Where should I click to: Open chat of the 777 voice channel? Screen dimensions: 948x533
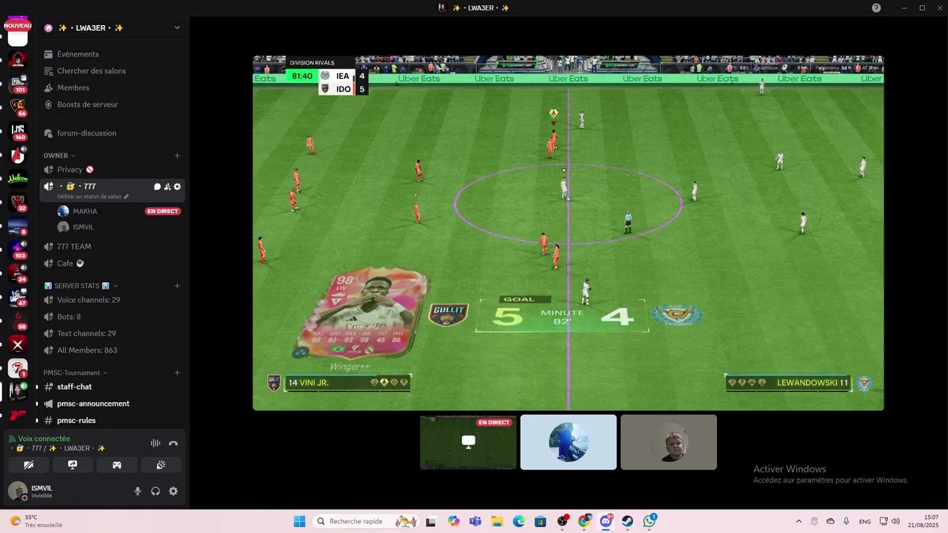tap(157, 187)
